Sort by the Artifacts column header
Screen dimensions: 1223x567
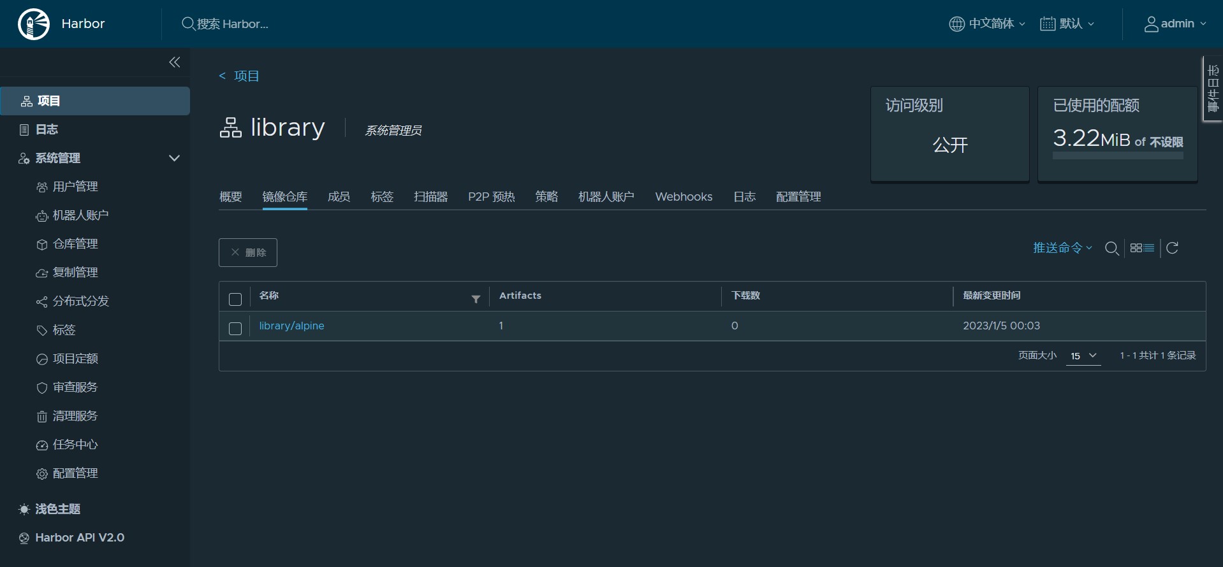point(520,296)
